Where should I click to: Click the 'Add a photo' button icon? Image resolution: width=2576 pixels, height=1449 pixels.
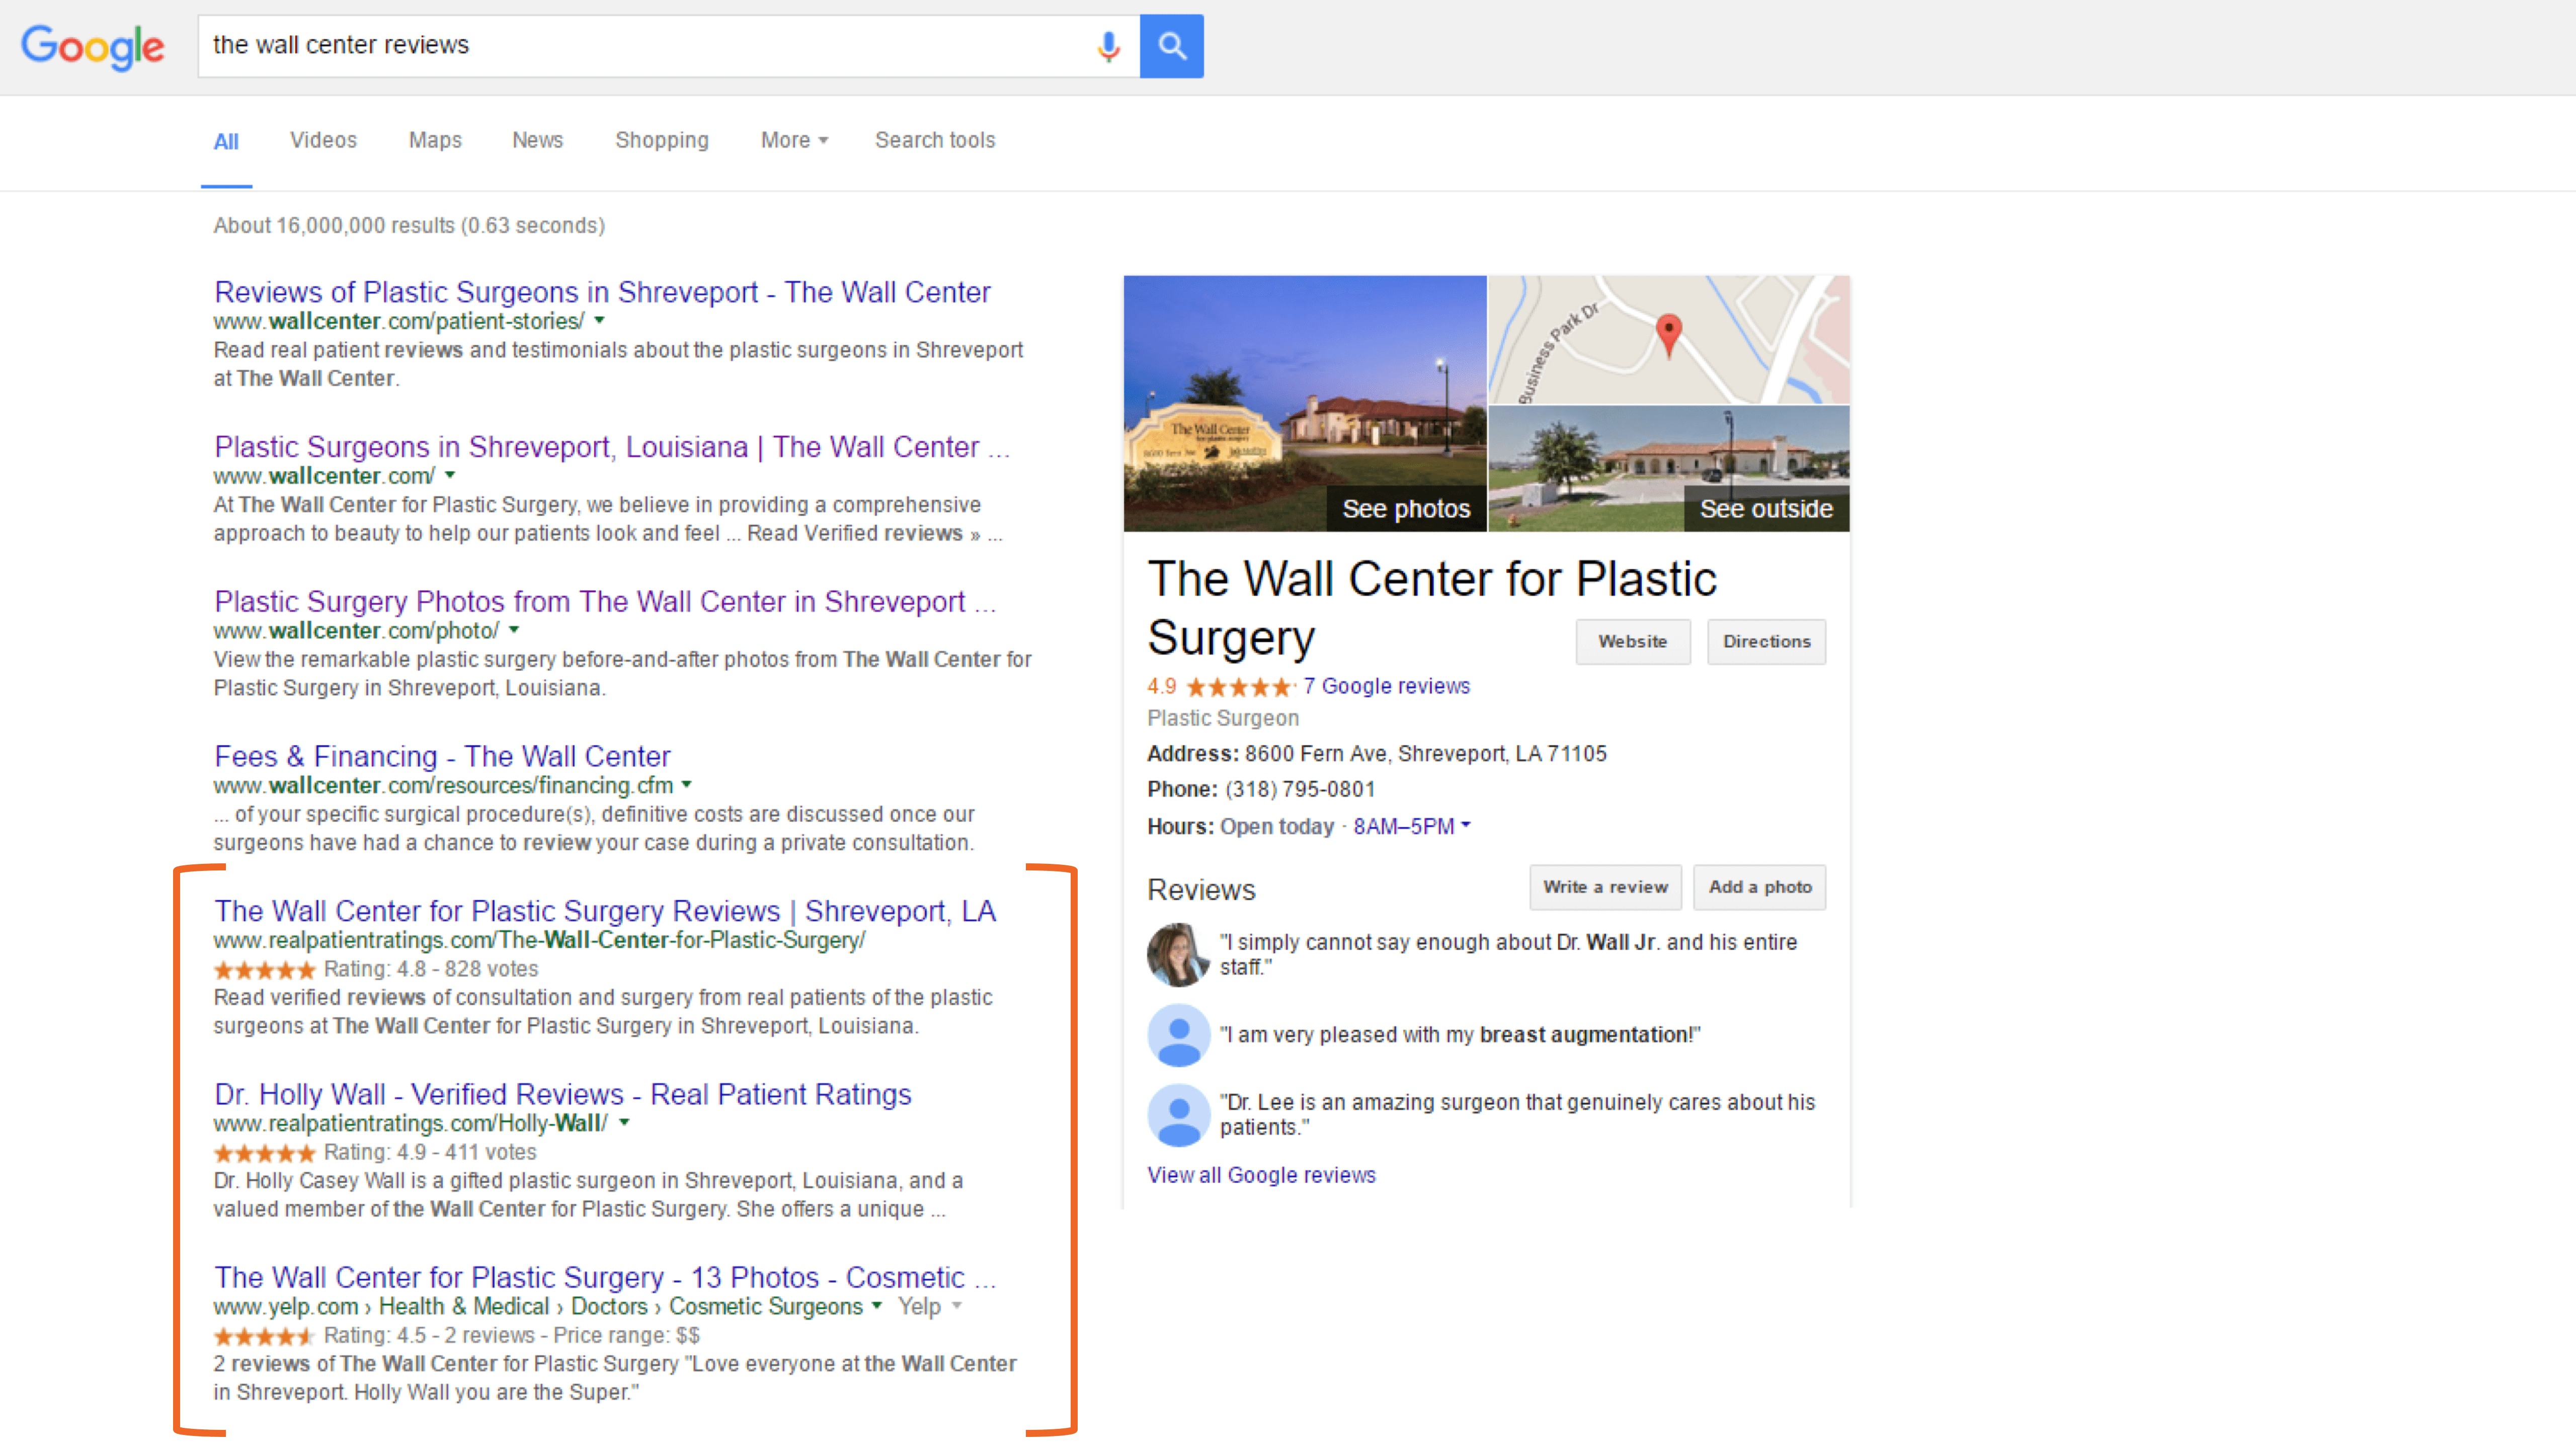[1757, 887]
